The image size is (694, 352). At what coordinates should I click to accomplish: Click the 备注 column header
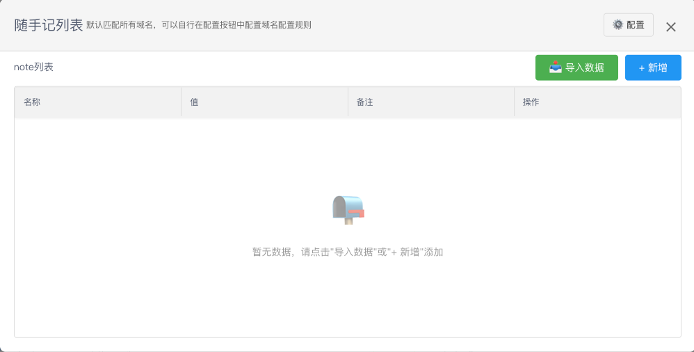(365, 102)
